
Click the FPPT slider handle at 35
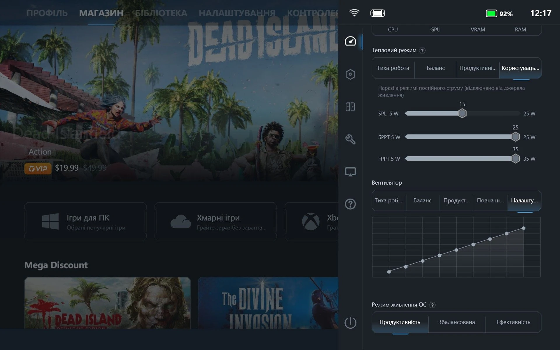click(515, 158)
